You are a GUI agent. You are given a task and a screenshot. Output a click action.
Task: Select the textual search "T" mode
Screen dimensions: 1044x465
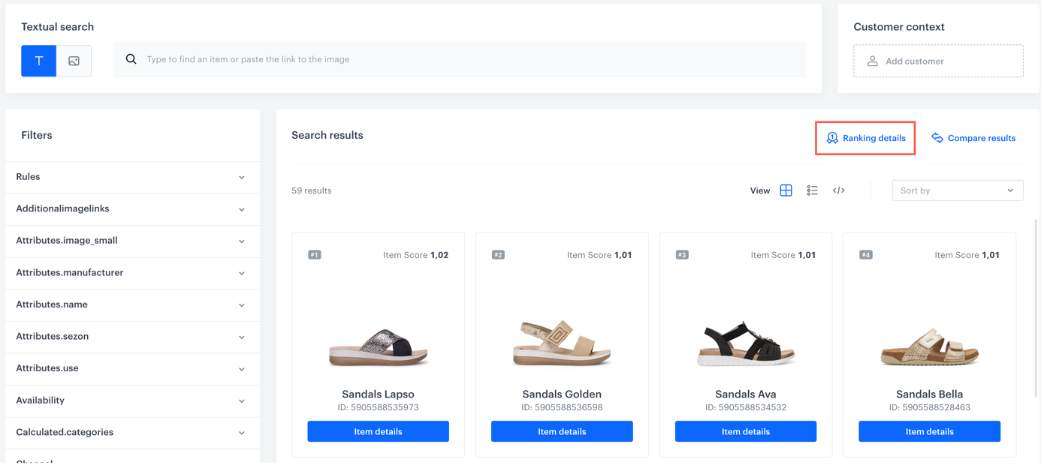[38, 61]
